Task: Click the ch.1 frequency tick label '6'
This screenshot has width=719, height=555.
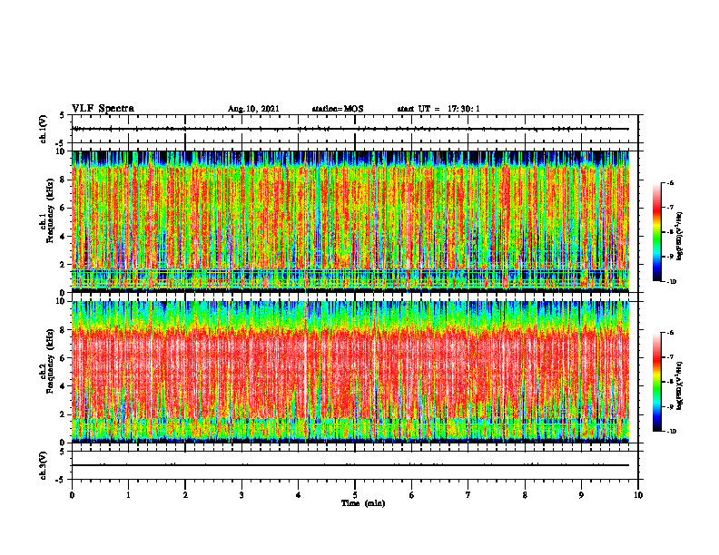Action: [64, 209]
